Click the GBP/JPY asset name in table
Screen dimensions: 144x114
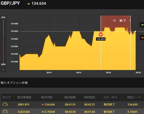coord(24,104)
